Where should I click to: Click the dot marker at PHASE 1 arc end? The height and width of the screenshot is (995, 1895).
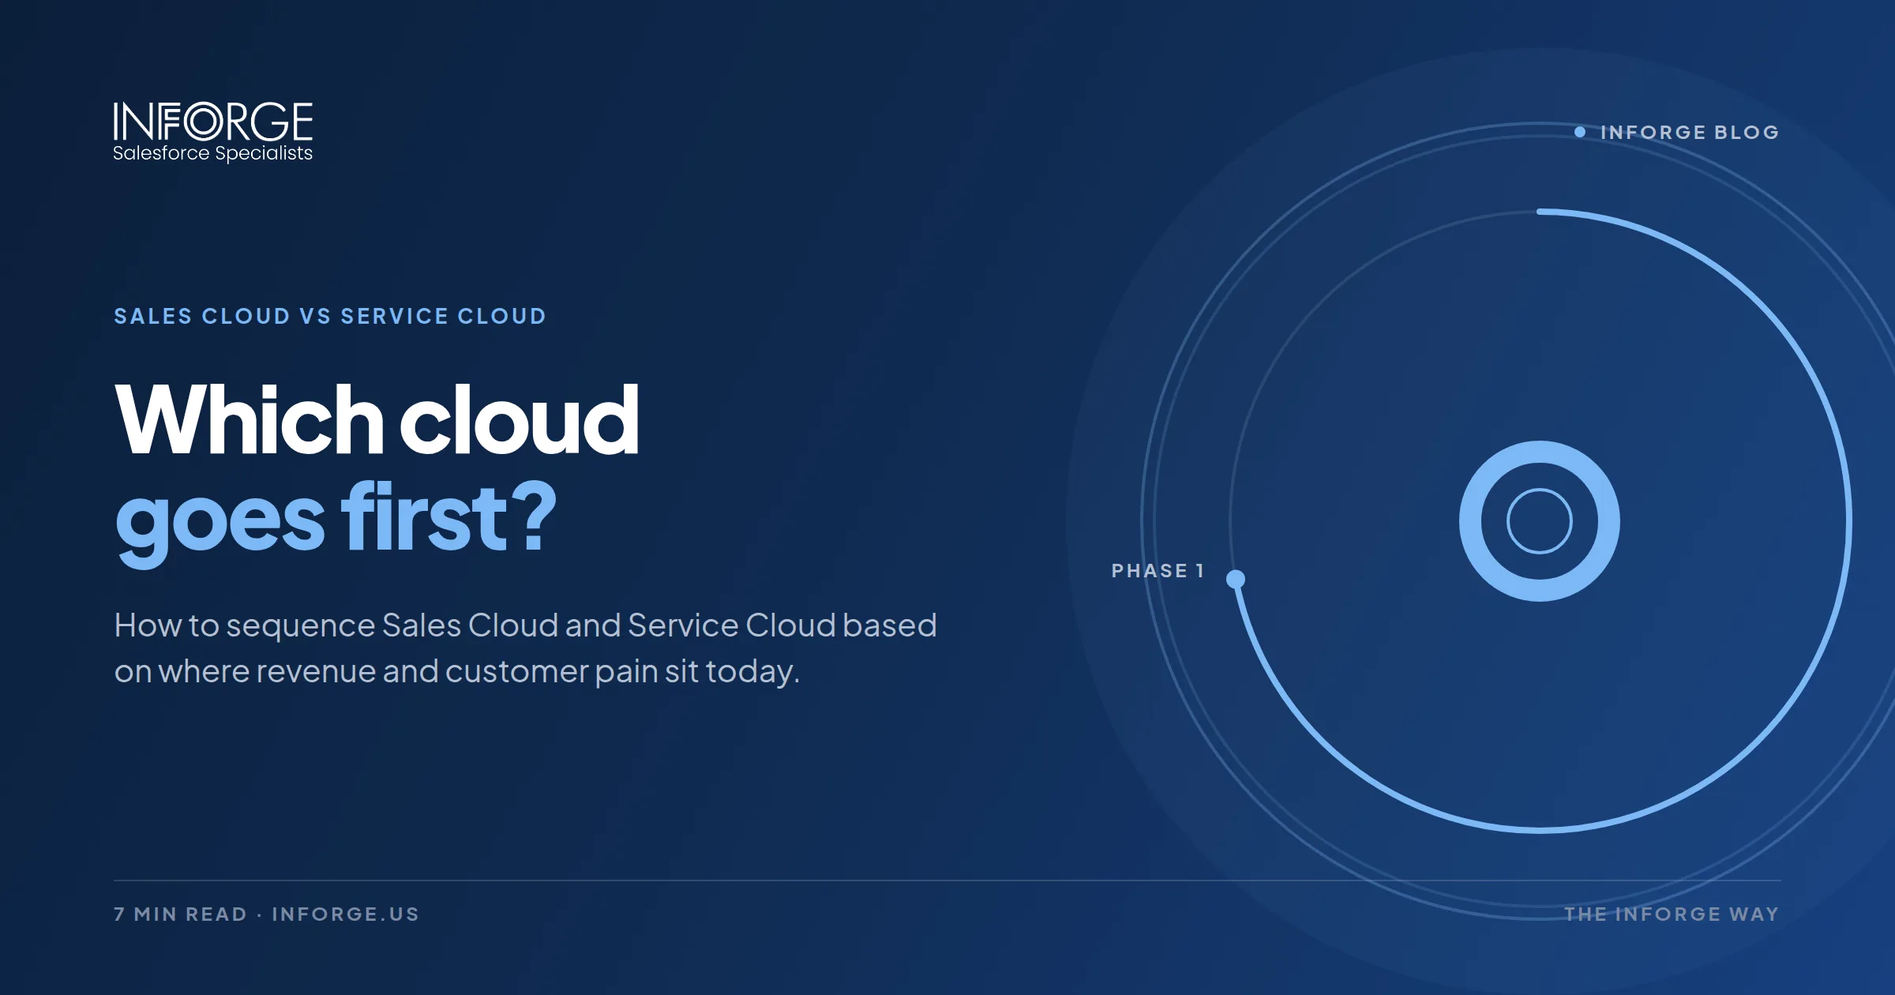click(x=1236, y=580)
